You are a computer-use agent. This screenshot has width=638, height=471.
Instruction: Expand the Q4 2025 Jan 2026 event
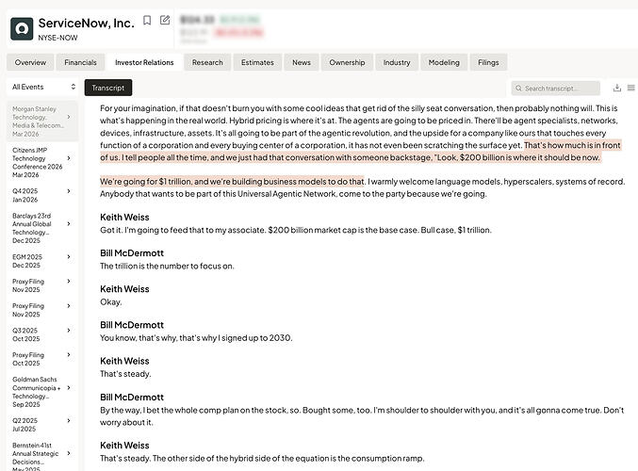click(69, 191)
